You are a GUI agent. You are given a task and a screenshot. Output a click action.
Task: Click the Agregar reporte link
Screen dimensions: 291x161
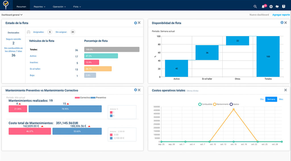pos(280,15)
